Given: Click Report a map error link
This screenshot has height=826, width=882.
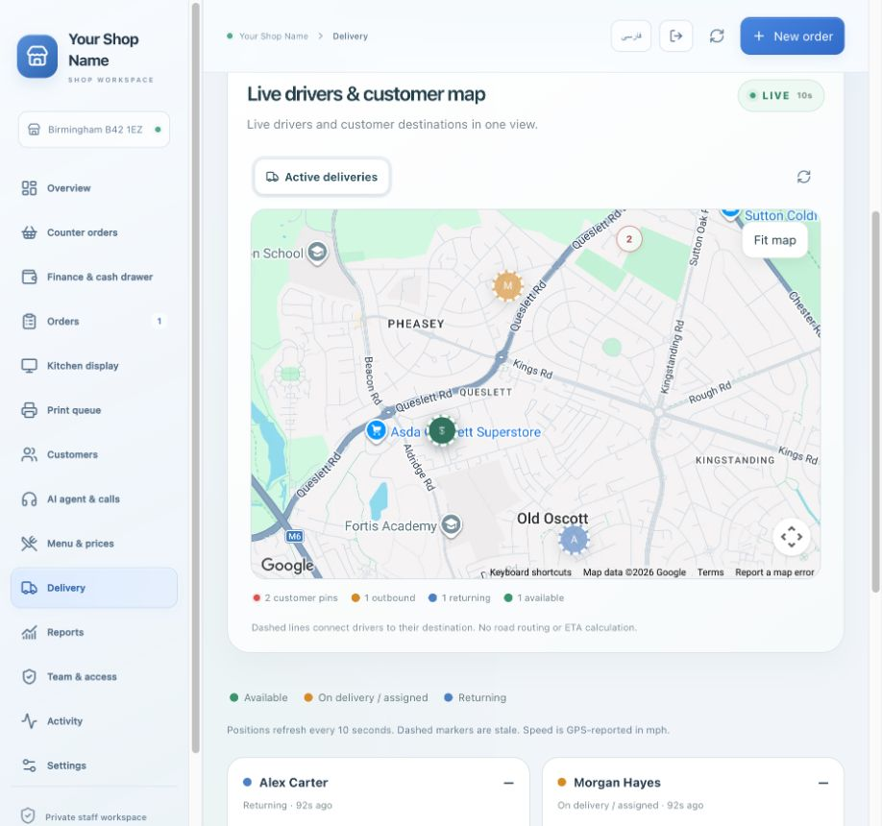Looking at the screenshot, I should point(774,572).
